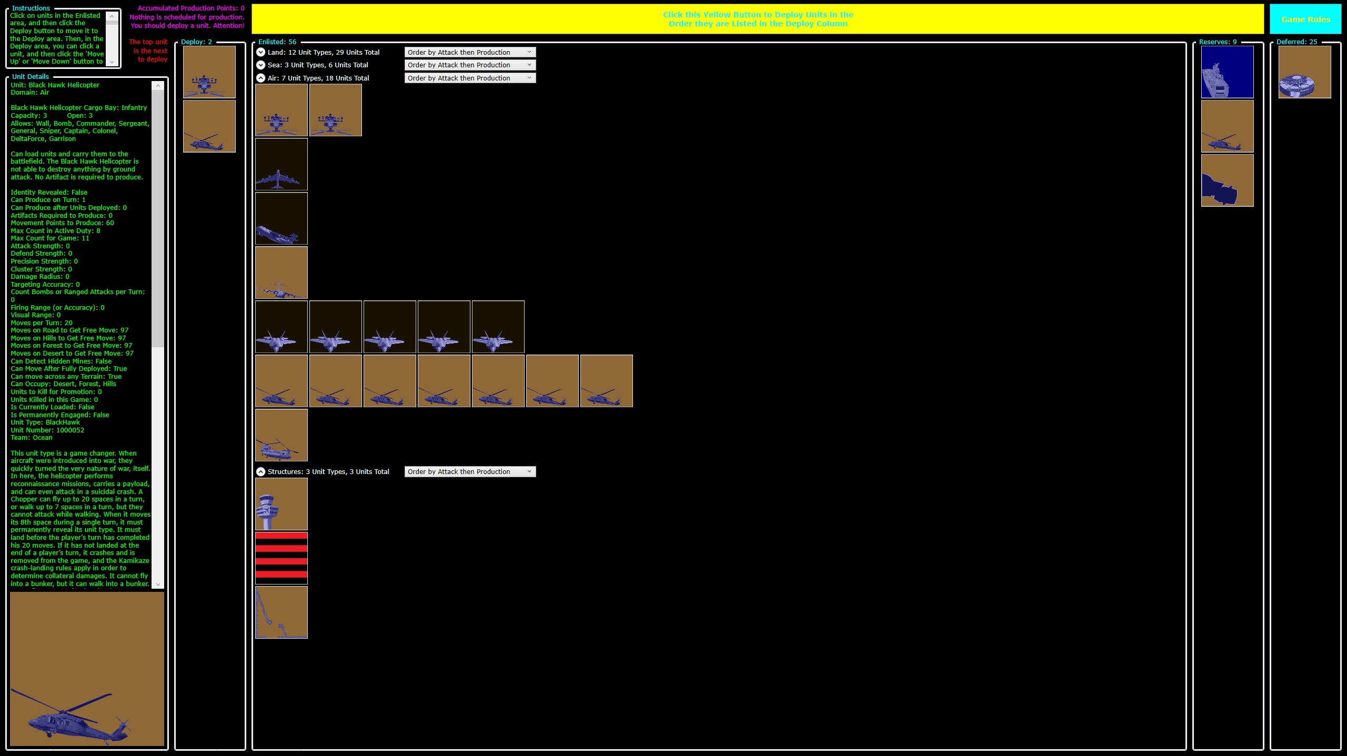This screenshot has height=756, width=1347.
Task: Select the Apache helicopter at top of Deploy column
Action: click(209, 72)
